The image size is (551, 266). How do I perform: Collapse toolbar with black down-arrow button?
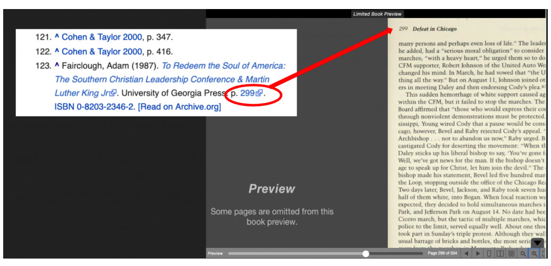pyautogui.click(x=538, y=243)
